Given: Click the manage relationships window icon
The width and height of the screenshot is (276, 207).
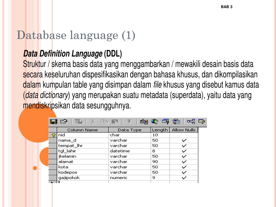Looking at the screenshot, I should (165, 122).
